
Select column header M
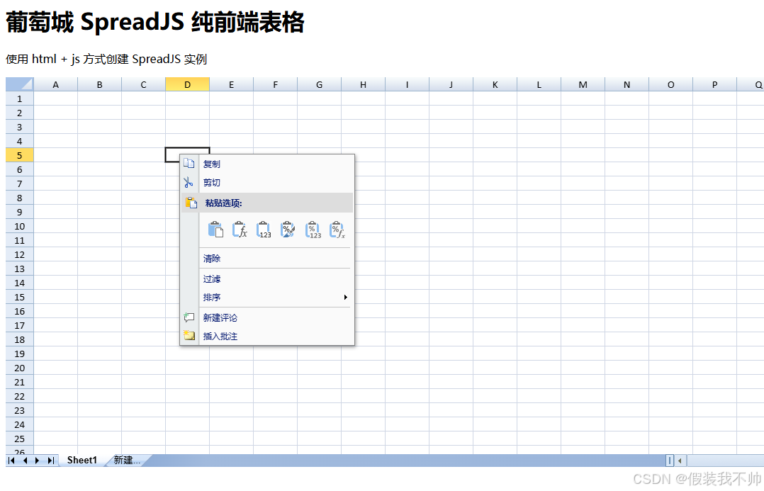[583, 85]
